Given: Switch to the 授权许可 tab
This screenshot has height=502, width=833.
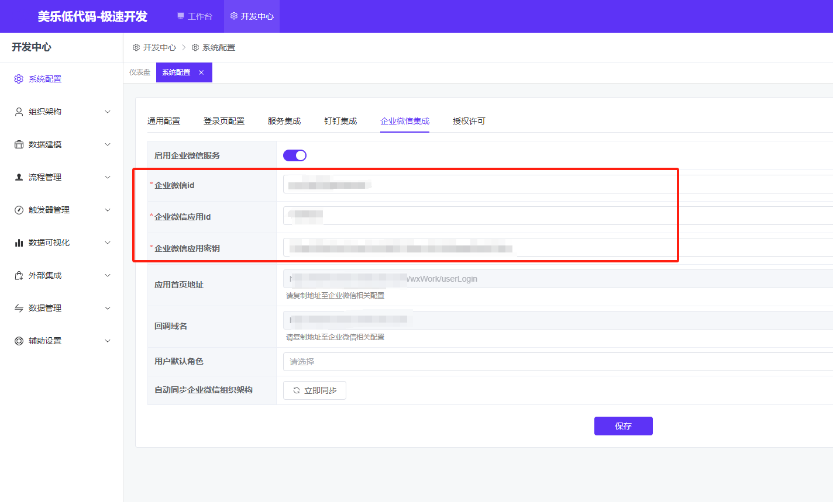Looking at the screenshot, I should pyautogui.click(x=469, y=121).
